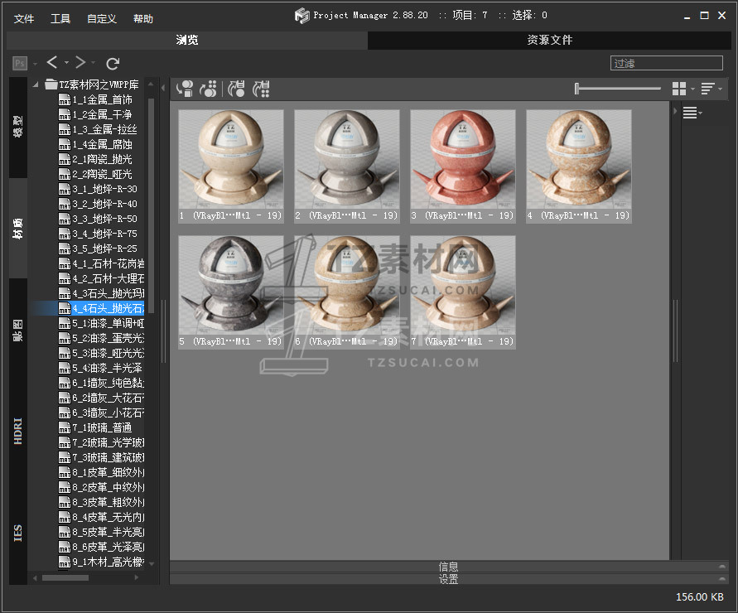Click the fourth material library toolbar icon
The height and width of the screenshot is (613, 738).
(261, 89)
